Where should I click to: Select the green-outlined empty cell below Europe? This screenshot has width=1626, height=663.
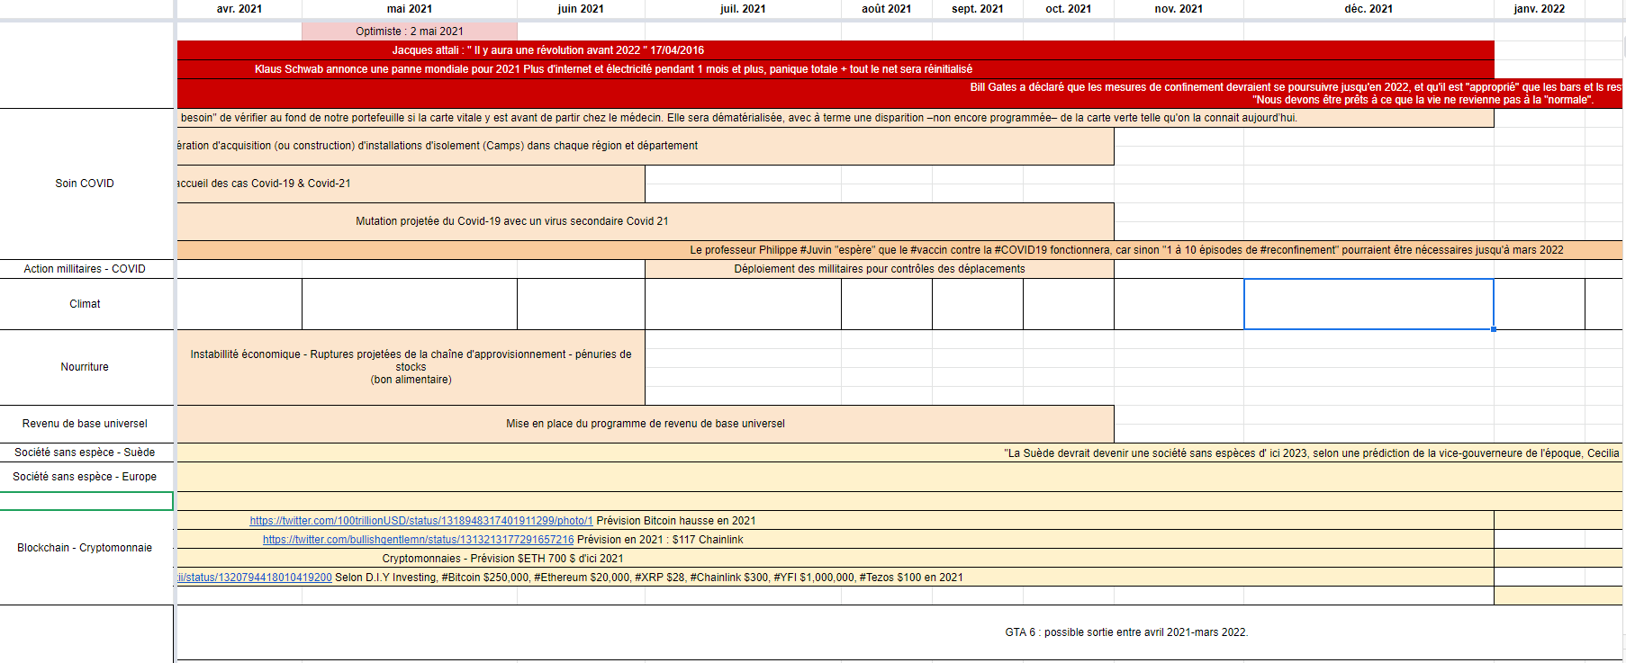click(x=86, y=501)
